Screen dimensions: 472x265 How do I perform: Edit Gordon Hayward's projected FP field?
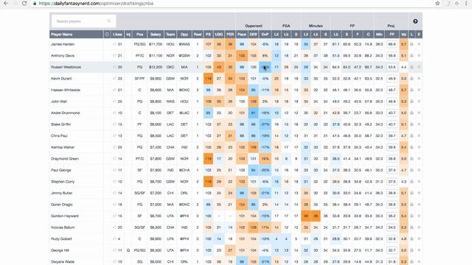pyautogui.click(x=392, y=216)
